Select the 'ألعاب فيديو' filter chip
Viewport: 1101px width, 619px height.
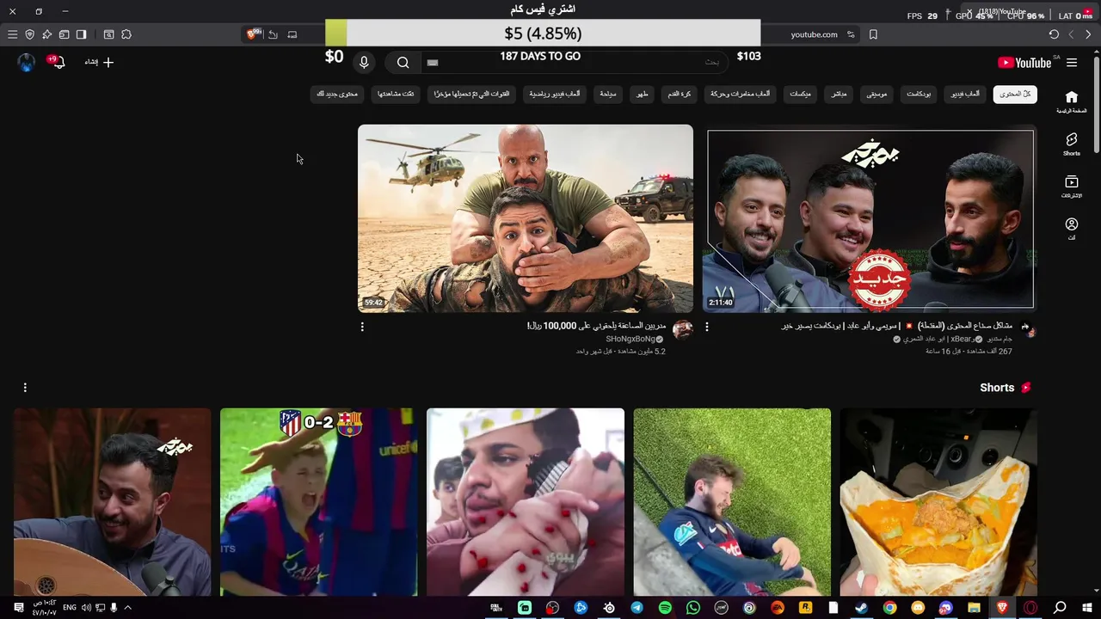tap(965, 94)
